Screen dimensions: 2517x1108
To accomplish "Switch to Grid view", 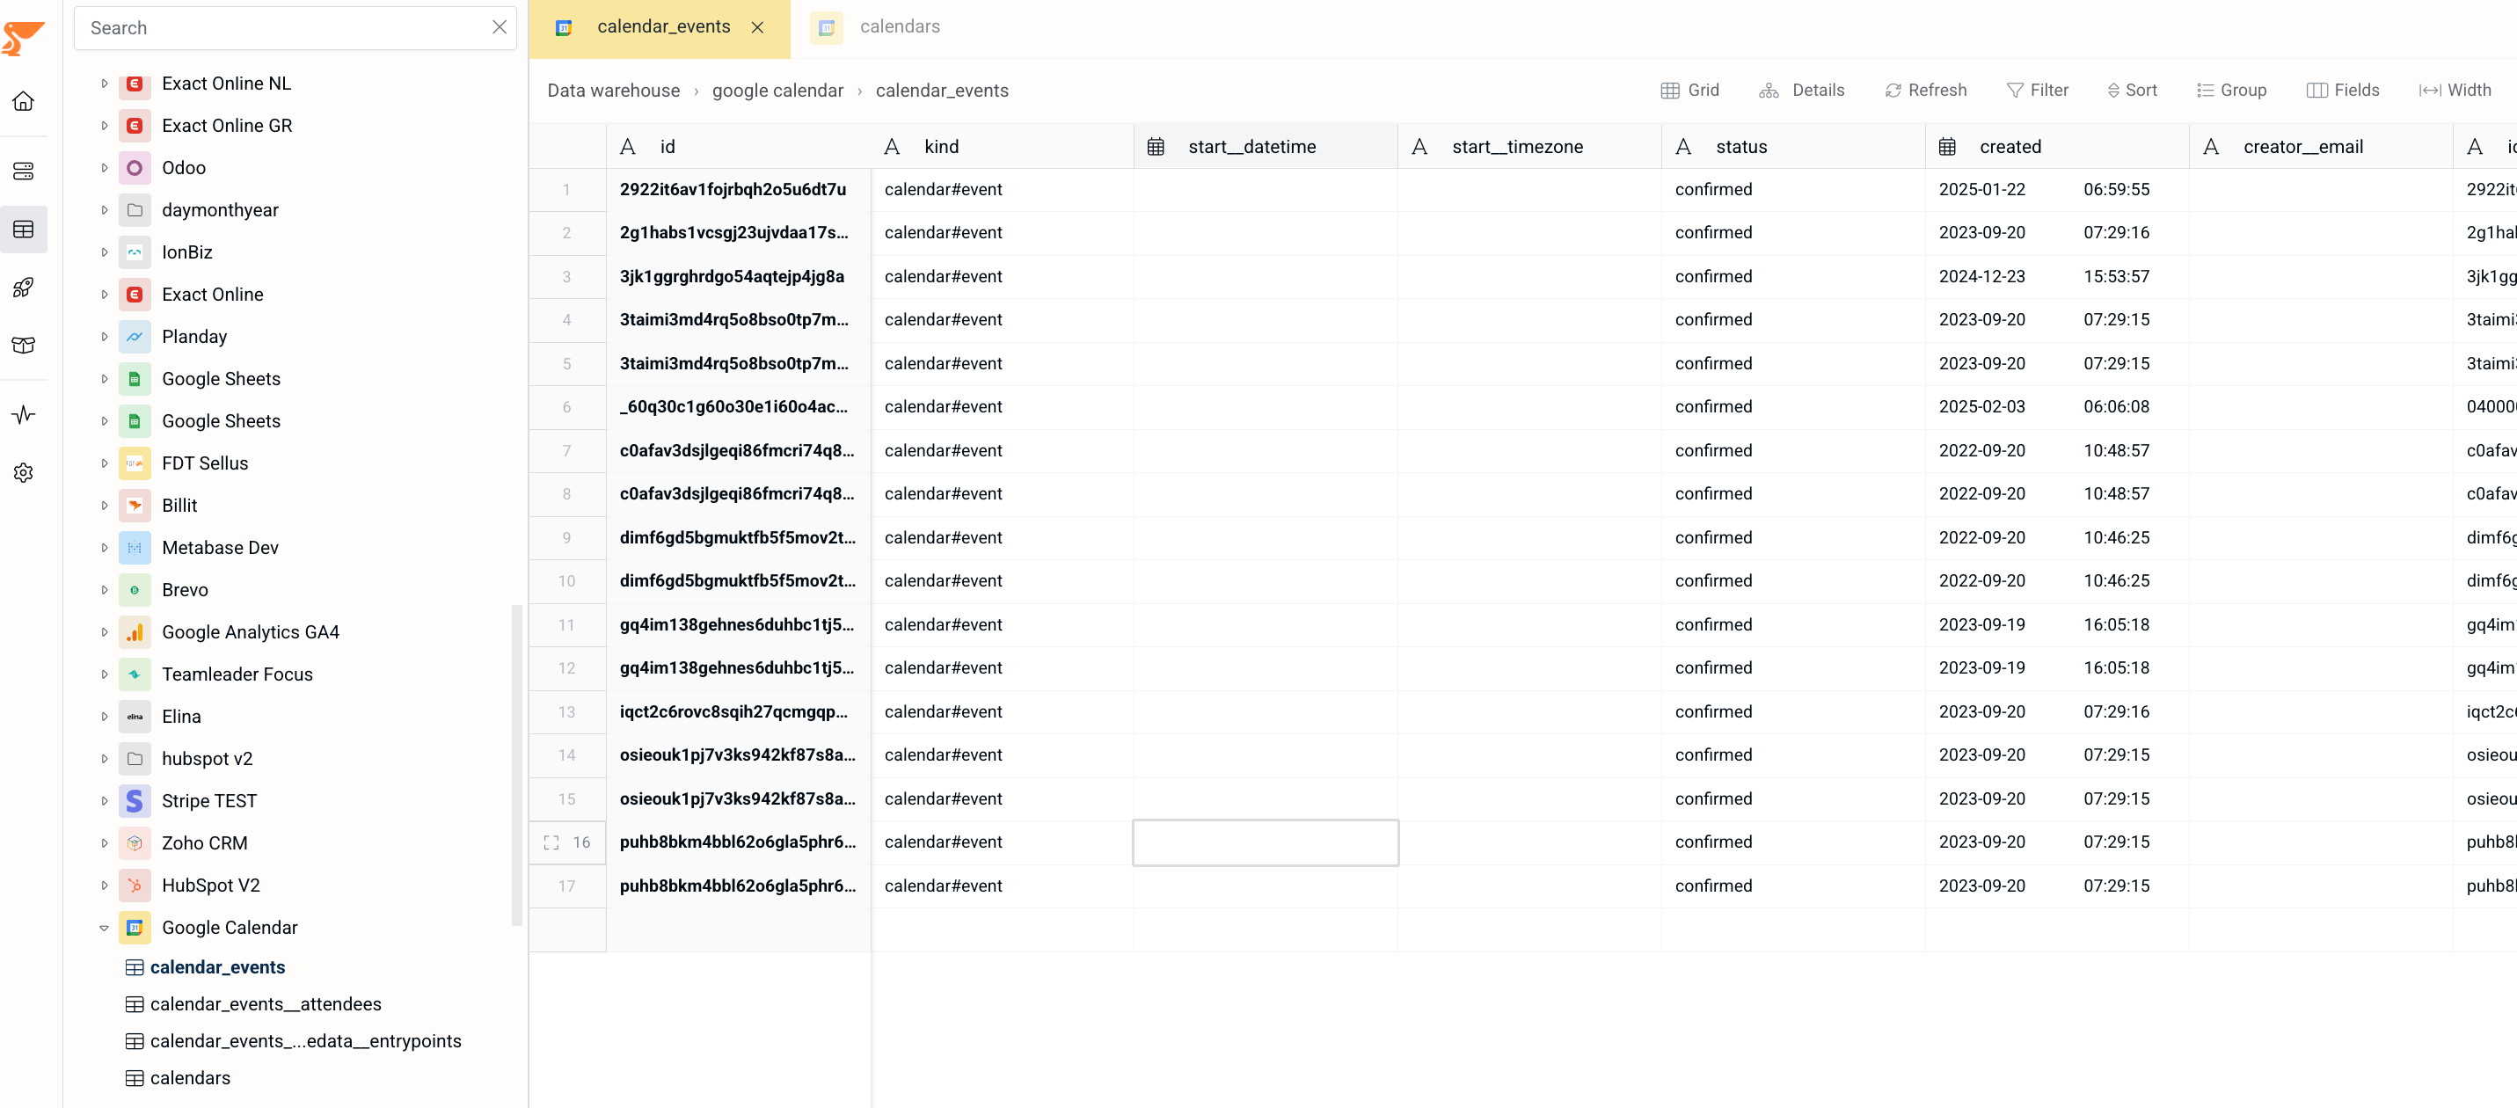I will 1689,91.
